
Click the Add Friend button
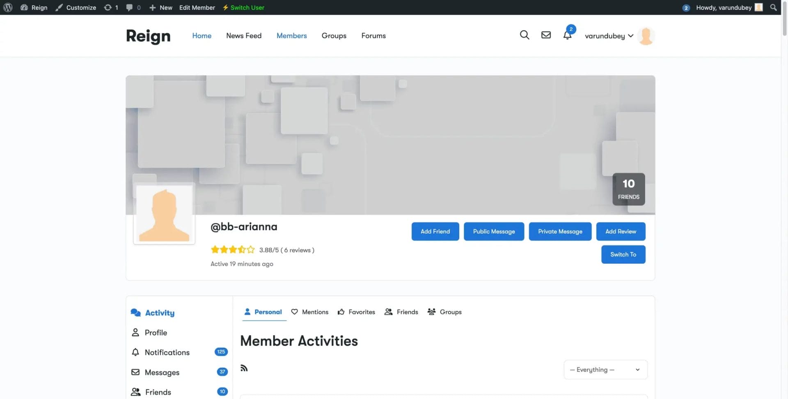click(x=435, y=231)
